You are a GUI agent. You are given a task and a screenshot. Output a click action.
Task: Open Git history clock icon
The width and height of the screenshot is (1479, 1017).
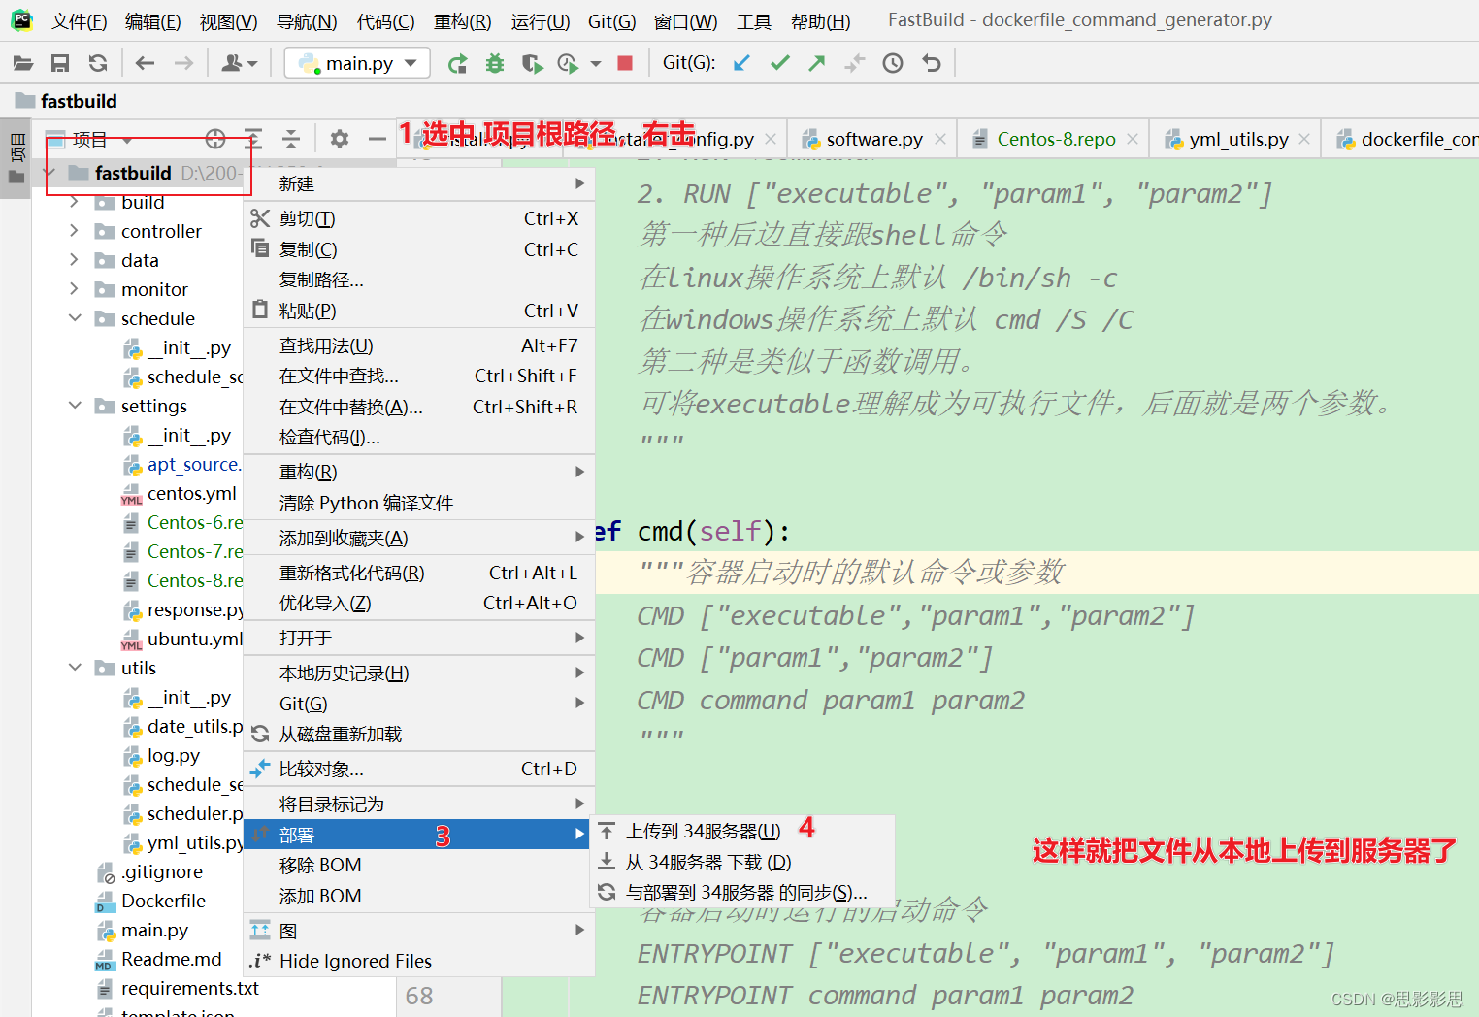[893, 63]
